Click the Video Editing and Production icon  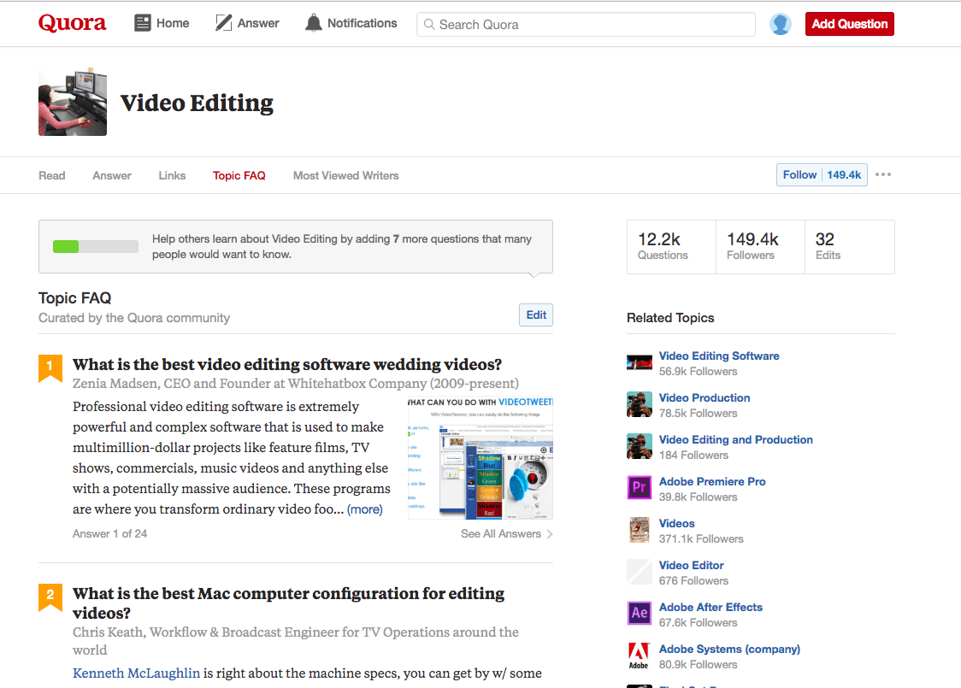(x=640, y=446)
